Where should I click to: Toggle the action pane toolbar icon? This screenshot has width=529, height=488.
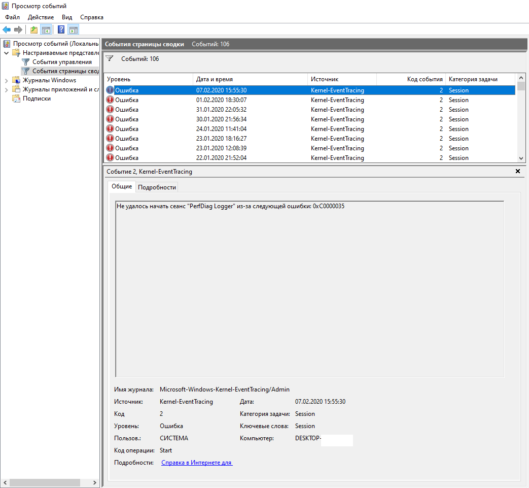point(74,30)
